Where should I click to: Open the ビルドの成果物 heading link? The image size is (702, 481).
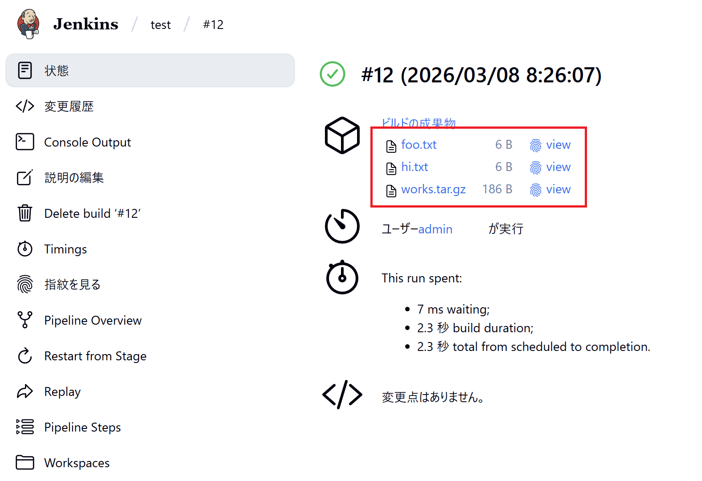(418, 122)
